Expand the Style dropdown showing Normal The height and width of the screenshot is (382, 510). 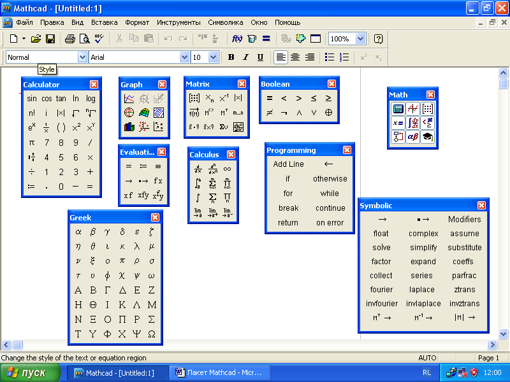[x=83, y=57]
